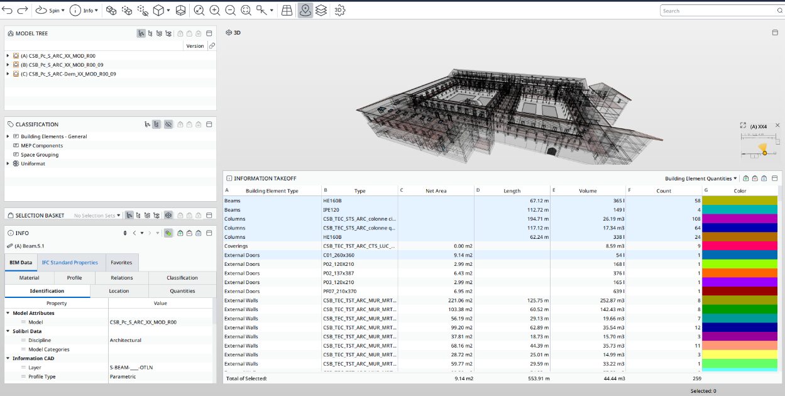Toggle the crossed-eye visibility icon in Classification
The height and width of the screenshot is (396, 785).
(168, 124)
